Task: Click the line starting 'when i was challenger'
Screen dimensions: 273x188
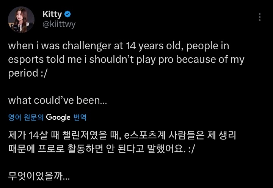Action: point(119,46)
